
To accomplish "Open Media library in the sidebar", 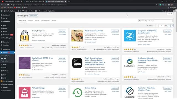I will pos(5,29).
